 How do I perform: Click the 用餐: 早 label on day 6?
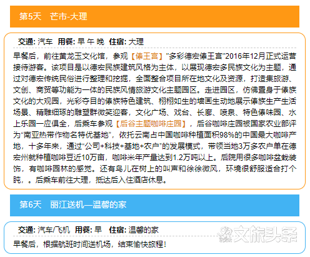(88, 230)
